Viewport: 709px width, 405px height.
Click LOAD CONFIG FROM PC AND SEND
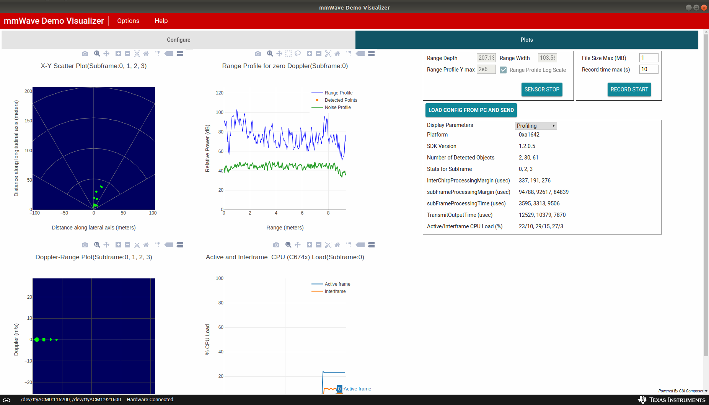coord(471,110)
